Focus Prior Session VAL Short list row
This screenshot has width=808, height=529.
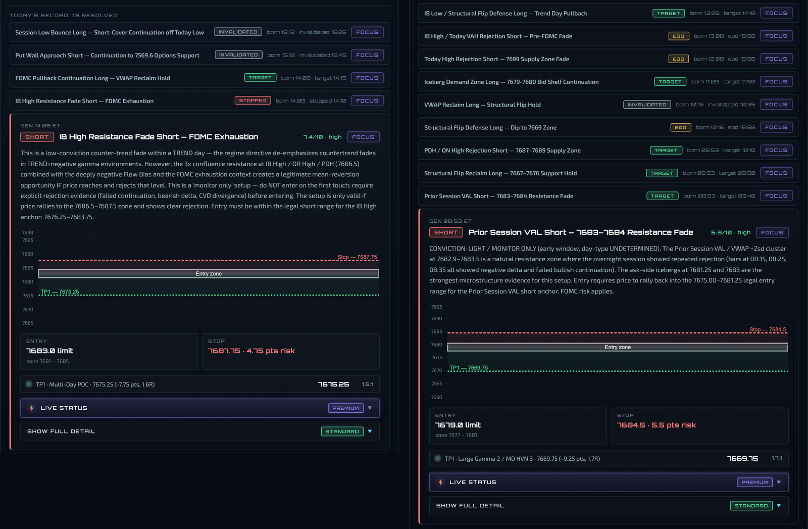776,196
